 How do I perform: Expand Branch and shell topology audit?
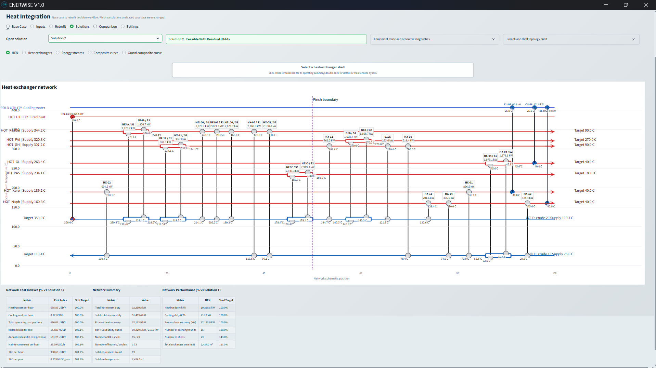point(571,39)
